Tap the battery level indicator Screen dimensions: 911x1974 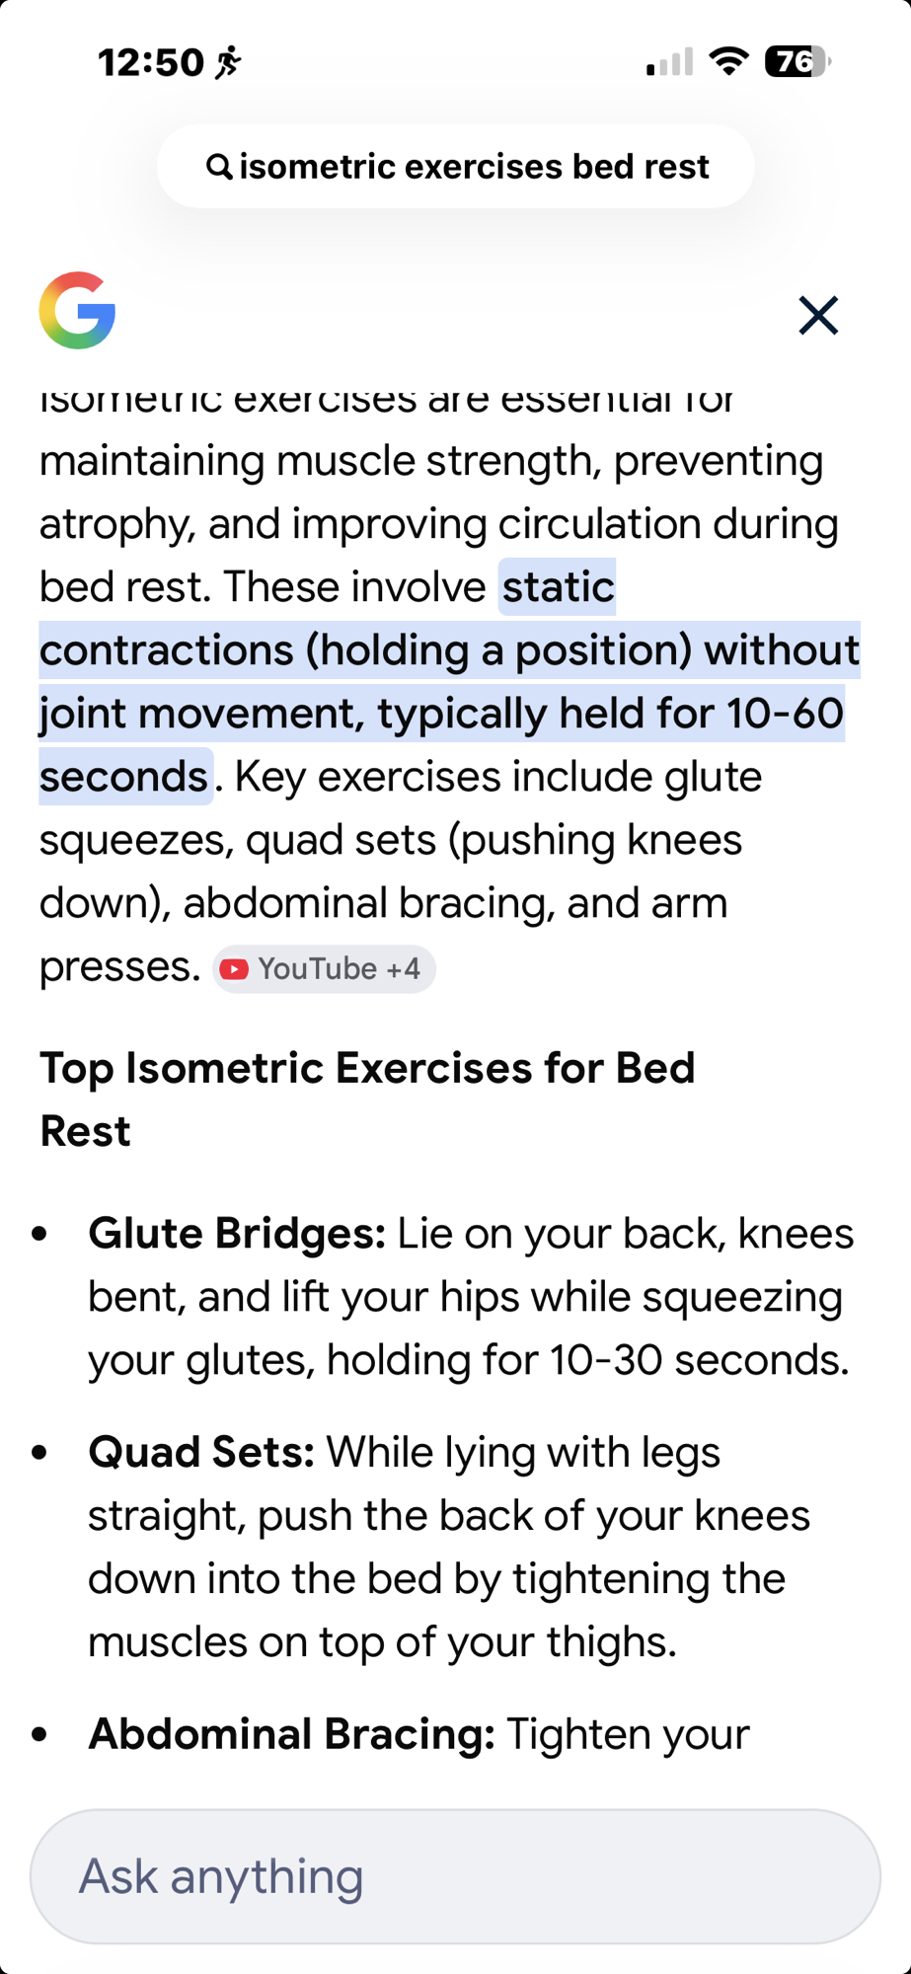(797, 62)
